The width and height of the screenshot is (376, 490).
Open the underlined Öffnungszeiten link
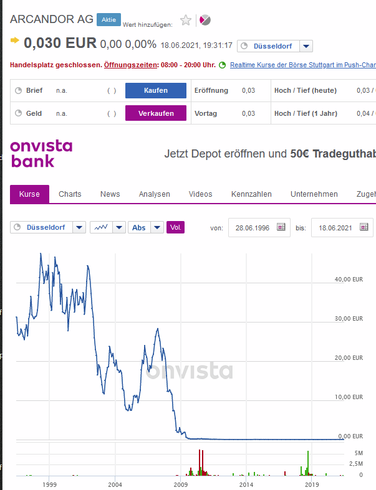(130, 65)
